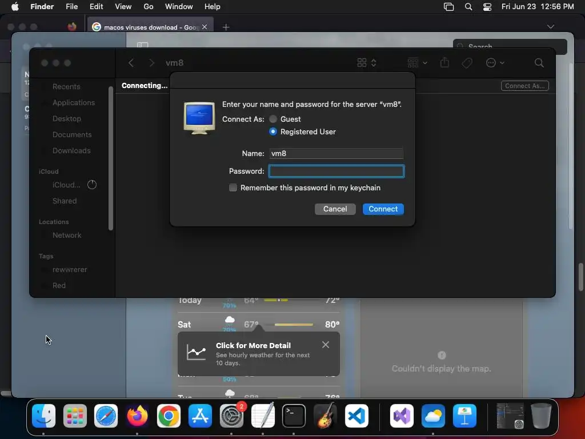
Task: Open iCloud Drive in Finder sidebar
Action: point(66,185)
